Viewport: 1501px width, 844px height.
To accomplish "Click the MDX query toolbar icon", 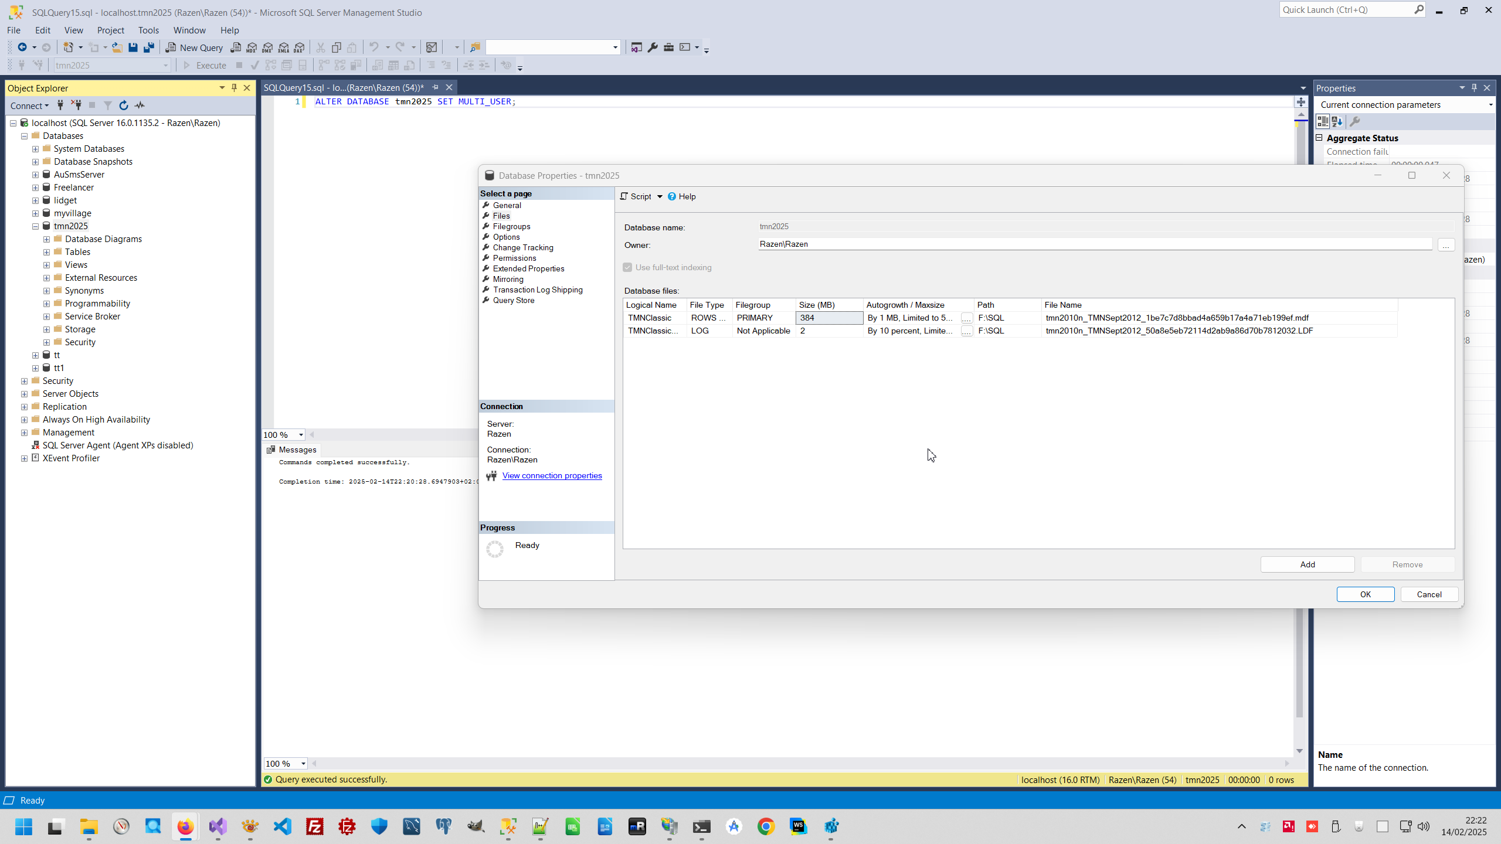I will (x=252, y=47).
